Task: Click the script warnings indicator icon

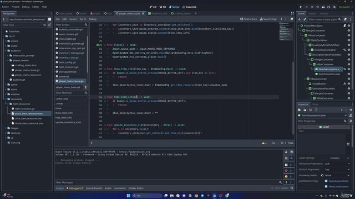Action: 264,143
